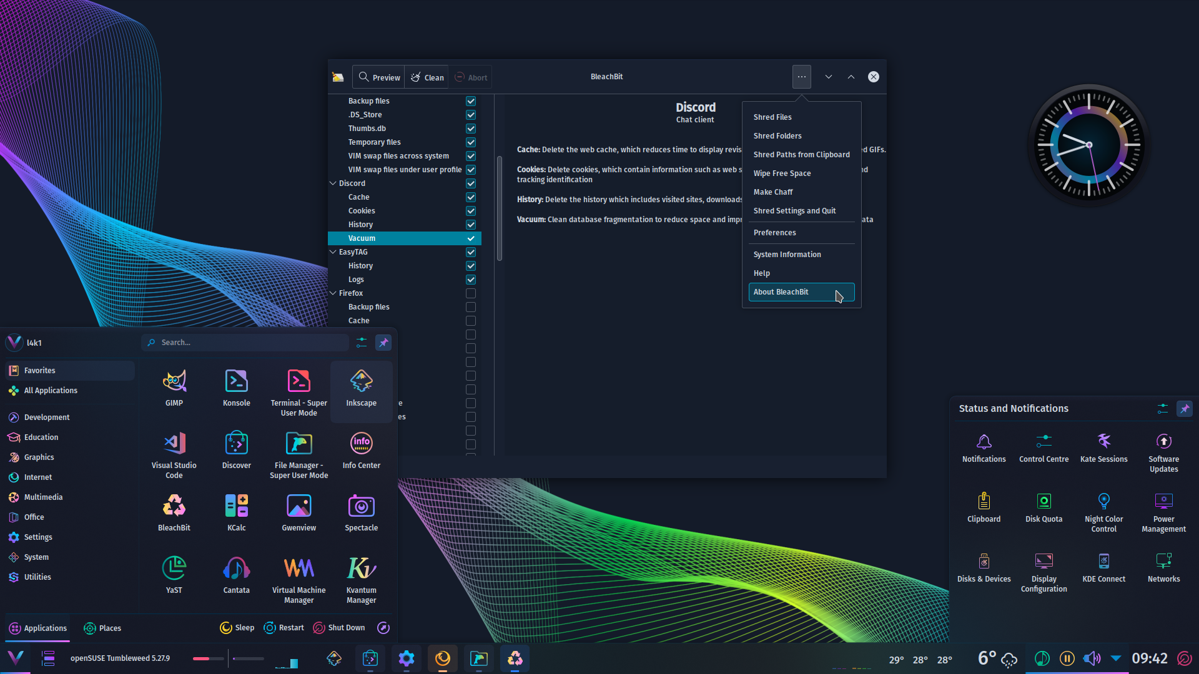The height and width of the screenshot is (674, 1199).
Task: Launch YaST
Action: point(174,575)
